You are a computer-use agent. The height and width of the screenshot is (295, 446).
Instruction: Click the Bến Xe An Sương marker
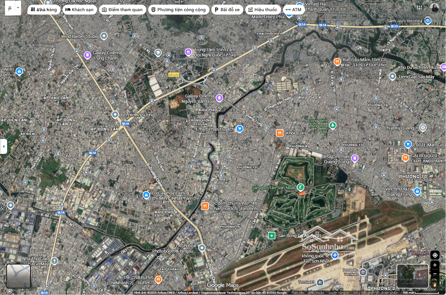click(115, 114)
